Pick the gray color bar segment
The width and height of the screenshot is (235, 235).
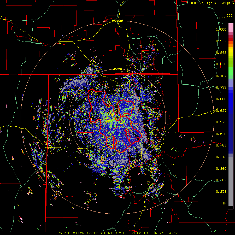[231, 181]
